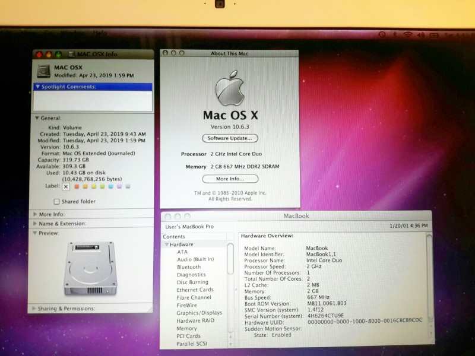Click the resize grip of the Info window
This screenshot has width=475, height=356.
(x=150, y=309)
